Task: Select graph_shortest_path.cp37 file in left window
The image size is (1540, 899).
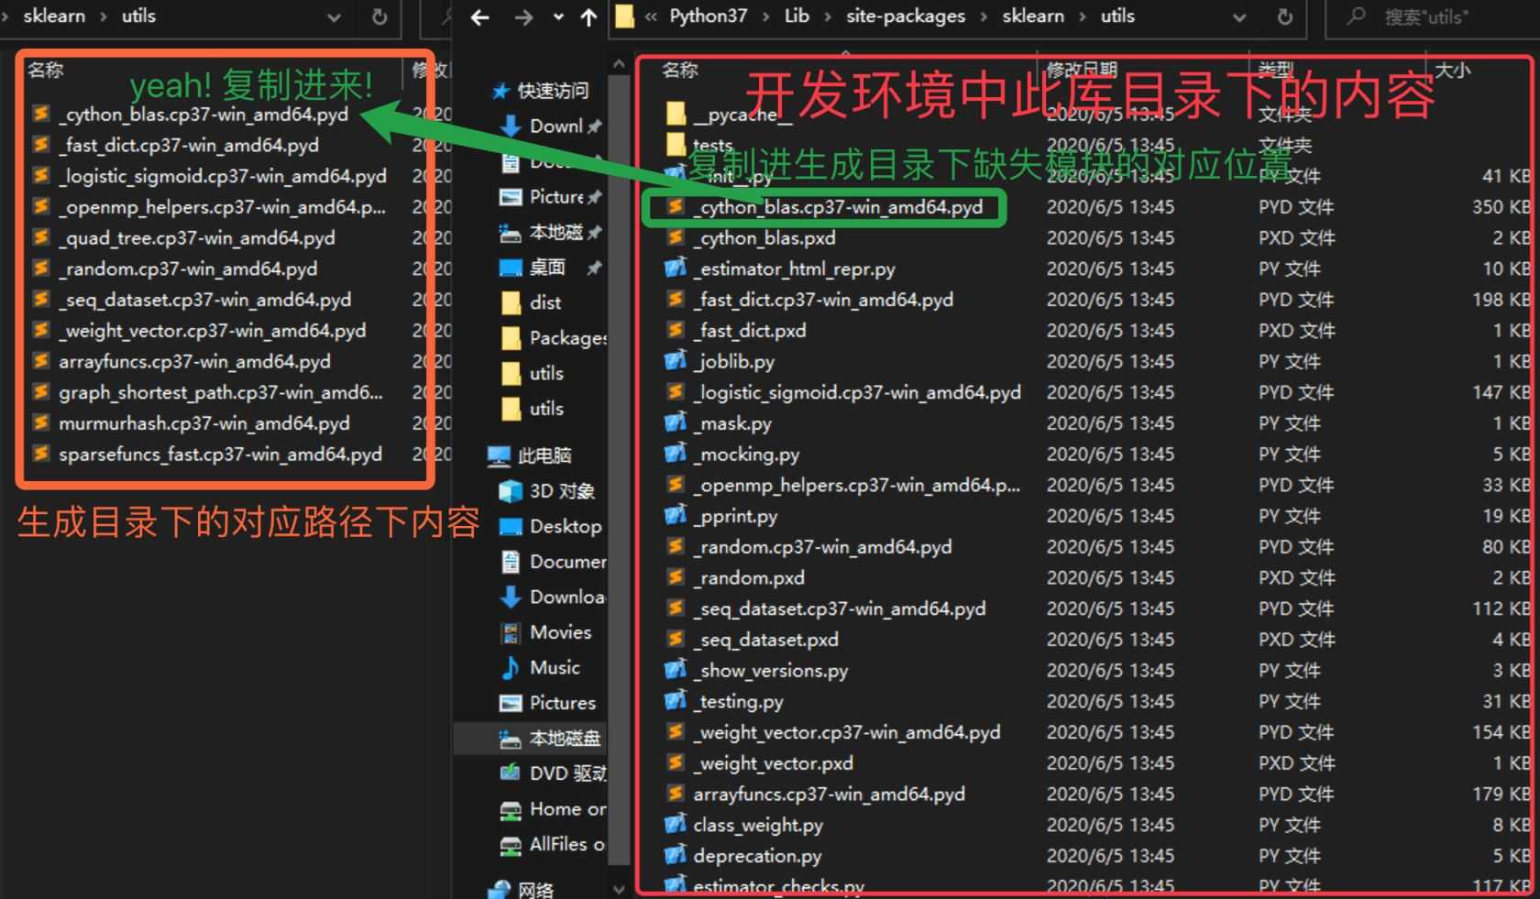Action: click(221, 392)
